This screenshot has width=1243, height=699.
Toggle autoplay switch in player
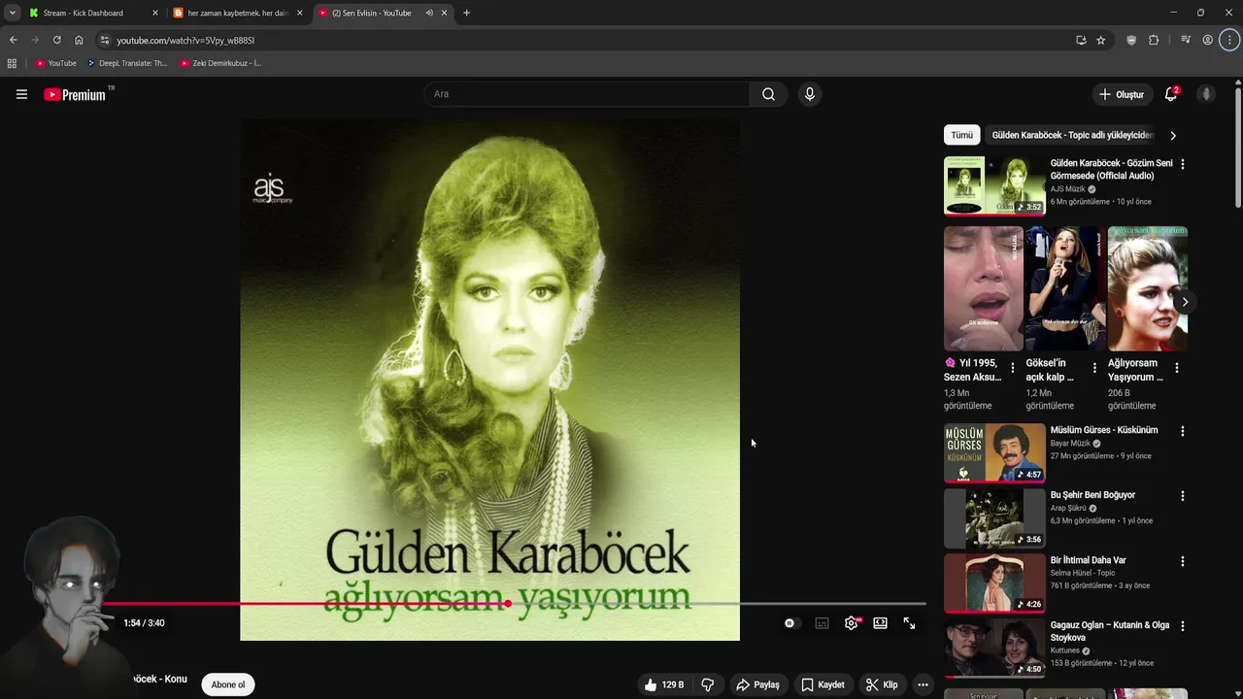[x=791, y=623]
